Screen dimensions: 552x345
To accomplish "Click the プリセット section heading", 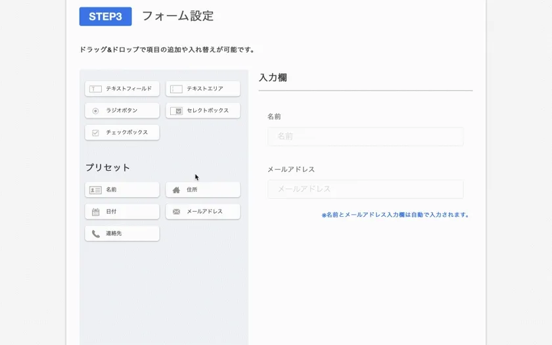I will click(x=107, y=168).
